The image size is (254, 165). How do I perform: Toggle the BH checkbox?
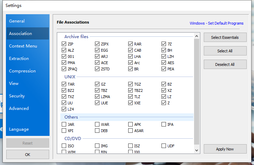tap(164, 50)
